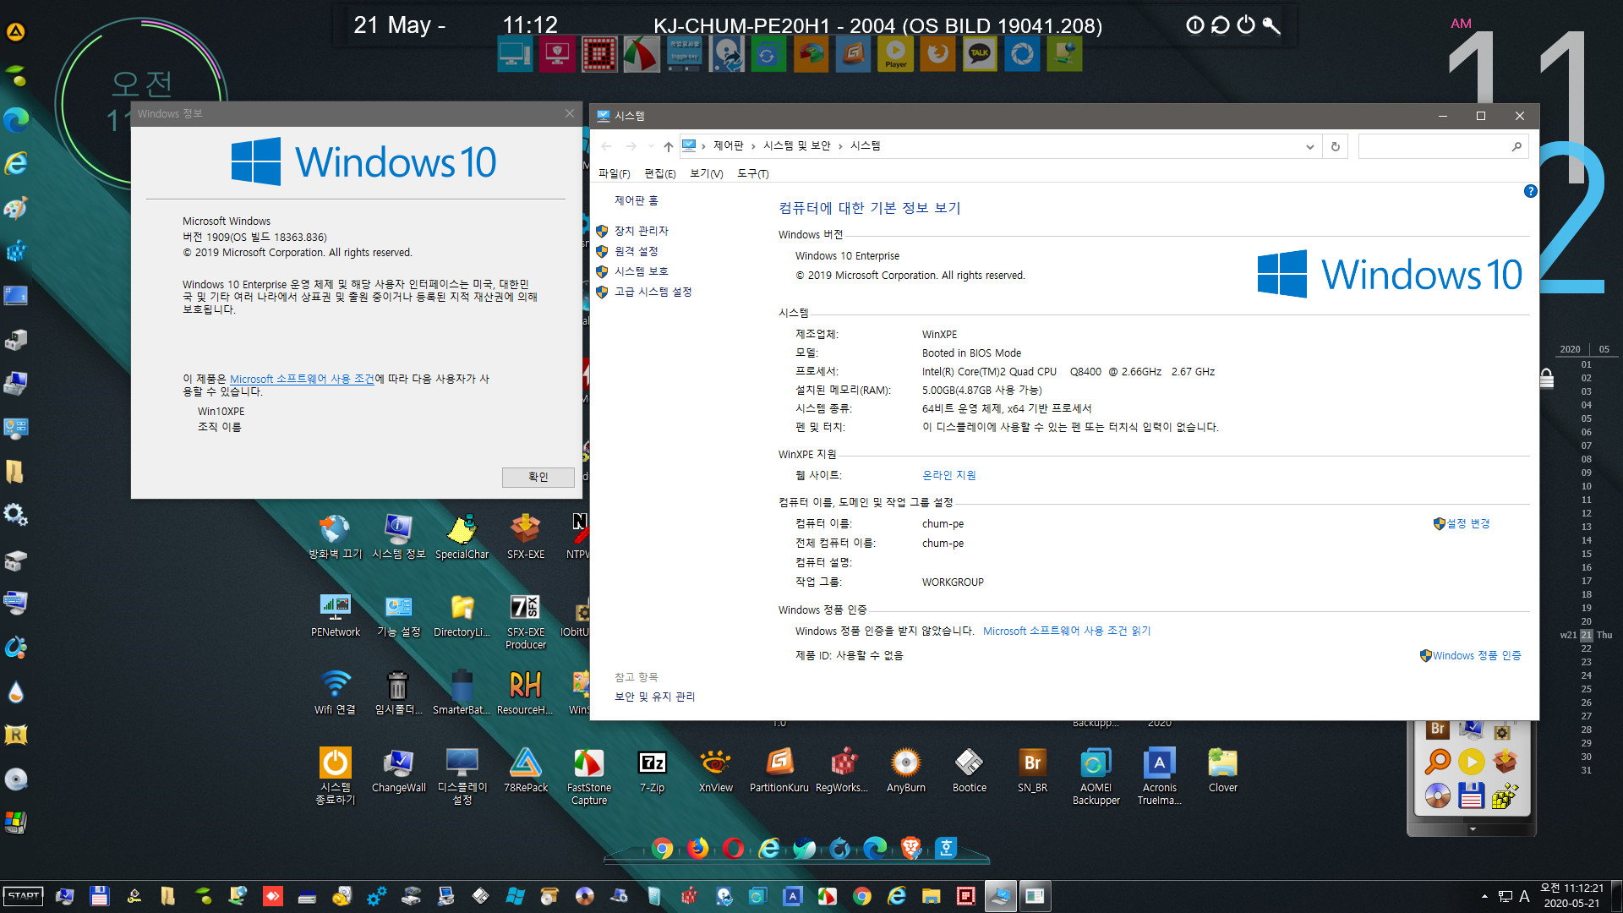This screenshot has width=1623, height=913.
Task: Click the START button on taskbar
Action: tap(23, 896)
